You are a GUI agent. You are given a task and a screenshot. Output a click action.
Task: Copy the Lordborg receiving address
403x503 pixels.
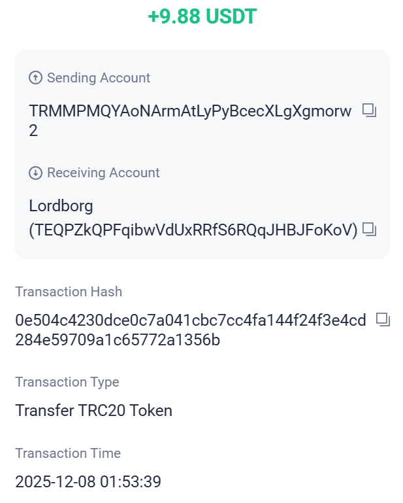tap(369, 229)
